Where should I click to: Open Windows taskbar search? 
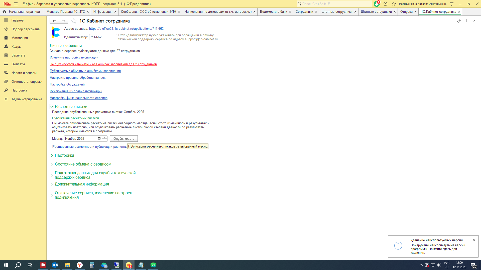tap(18, 265)
